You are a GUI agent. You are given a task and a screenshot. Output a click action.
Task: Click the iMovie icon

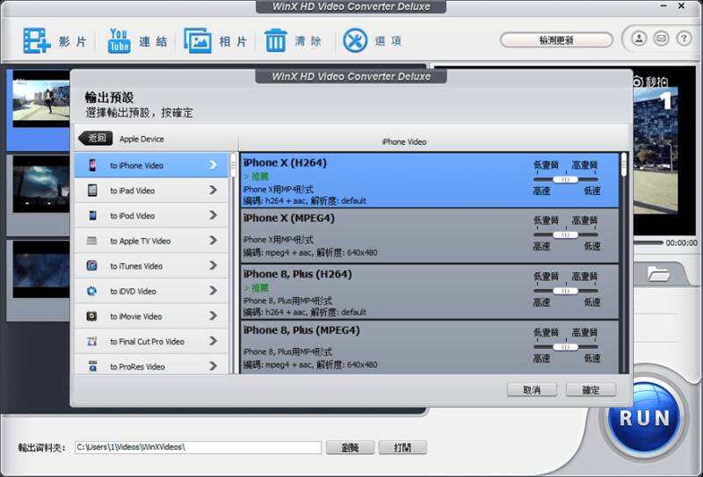(92, 316)
